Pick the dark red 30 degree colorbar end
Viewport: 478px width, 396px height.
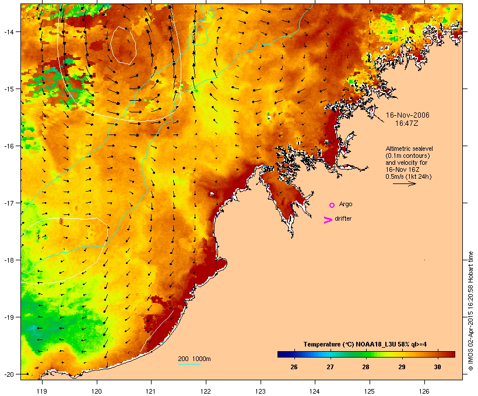point(452,354)
